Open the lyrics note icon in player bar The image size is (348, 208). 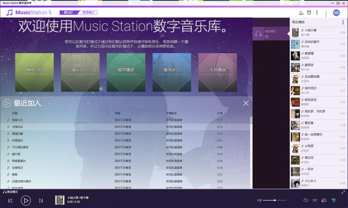point(324,200)
